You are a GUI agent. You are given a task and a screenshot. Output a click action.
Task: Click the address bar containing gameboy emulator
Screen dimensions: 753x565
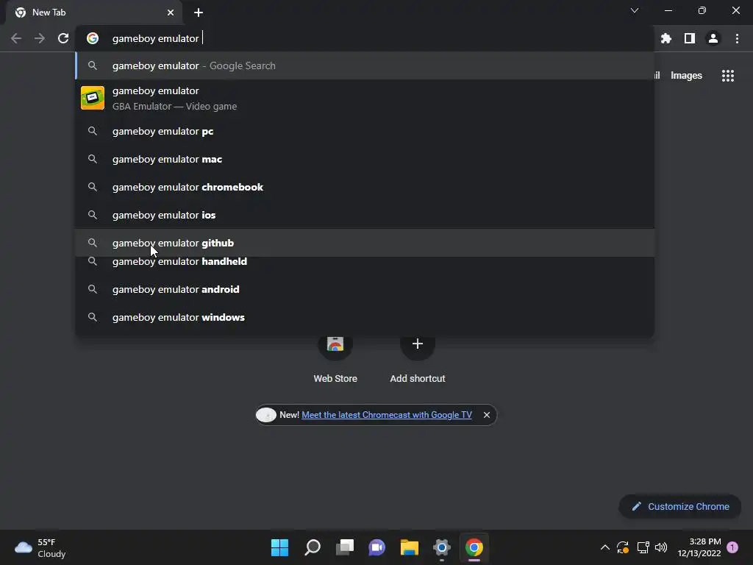coord(365,38)
